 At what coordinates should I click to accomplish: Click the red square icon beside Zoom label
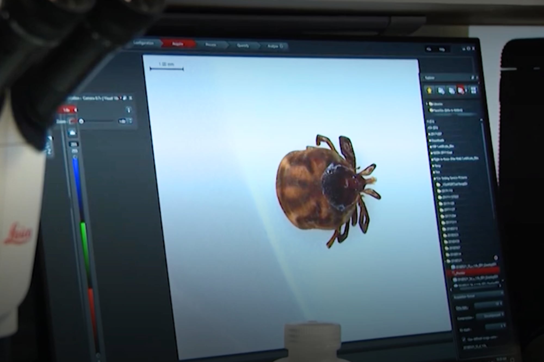click(72, 121)
